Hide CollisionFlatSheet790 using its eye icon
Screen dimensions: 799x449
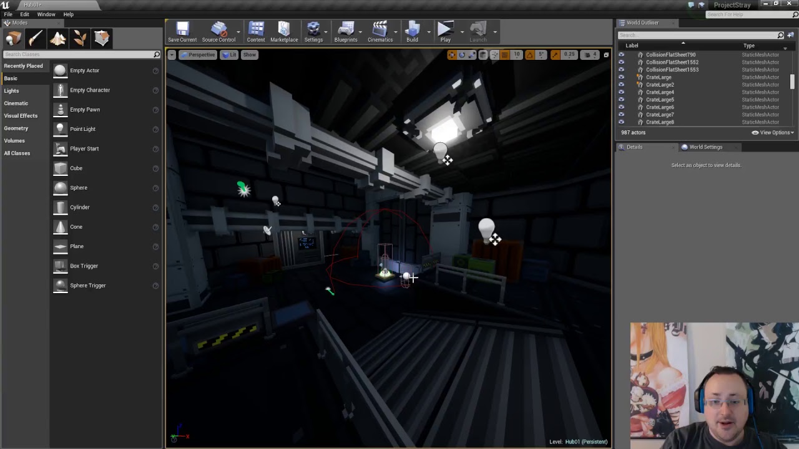(x=621, y=55)
